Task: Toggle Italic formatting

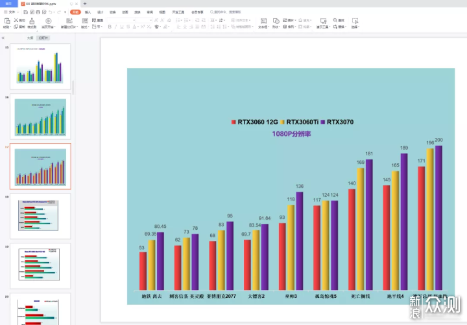Action: [116, 27]
